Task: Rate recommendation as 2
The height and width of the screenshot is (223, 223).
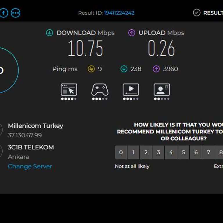Action: click(146, 152)
